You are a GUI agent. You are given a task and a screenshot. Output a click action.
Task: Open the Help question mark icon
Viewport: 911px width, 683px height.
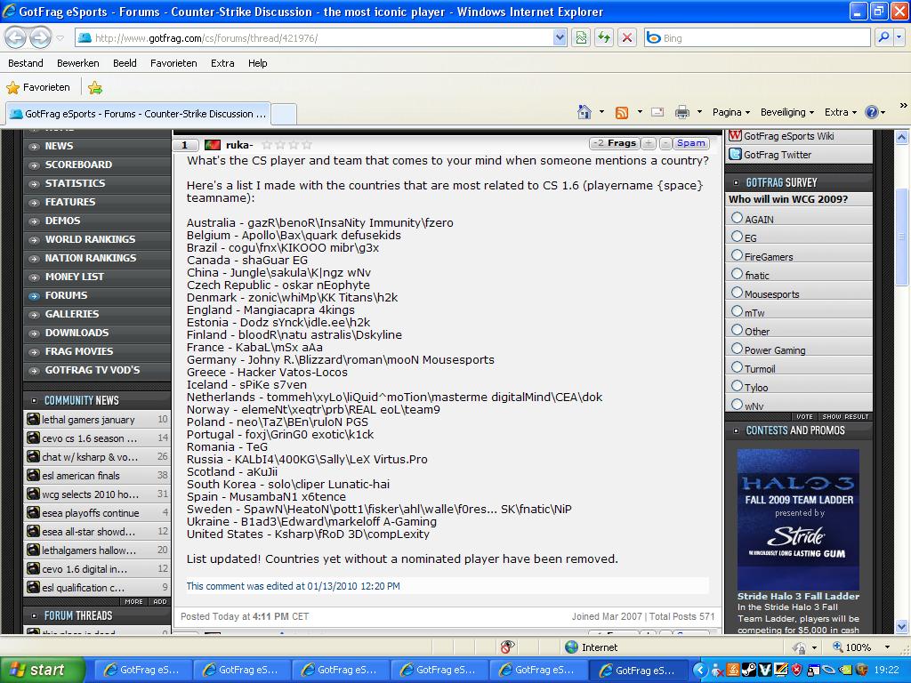(872, 112)
